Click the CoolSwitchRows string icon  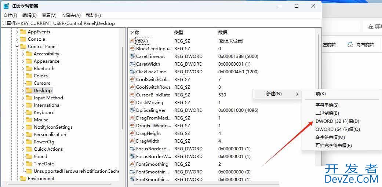tap(132, 87)
